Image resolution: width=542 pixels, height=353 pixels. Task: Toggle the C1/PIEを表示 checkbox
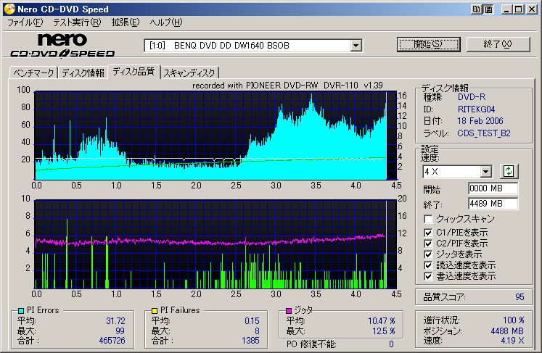coord(428,233)
